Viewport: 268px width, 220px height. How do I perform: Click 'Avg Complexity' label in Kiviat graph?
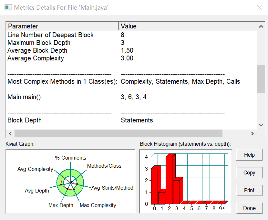click(35, 169)
